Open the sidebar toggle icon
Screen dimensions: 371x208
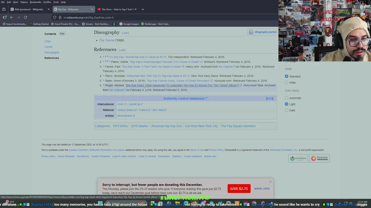(x=5, y=17)
